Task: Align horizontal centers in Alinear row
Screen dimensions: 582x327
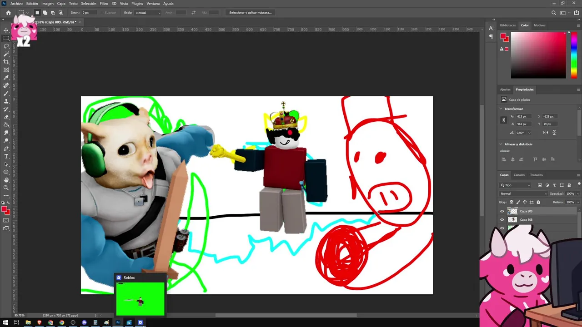Action: pyautogui.click(x=512, y=159)
